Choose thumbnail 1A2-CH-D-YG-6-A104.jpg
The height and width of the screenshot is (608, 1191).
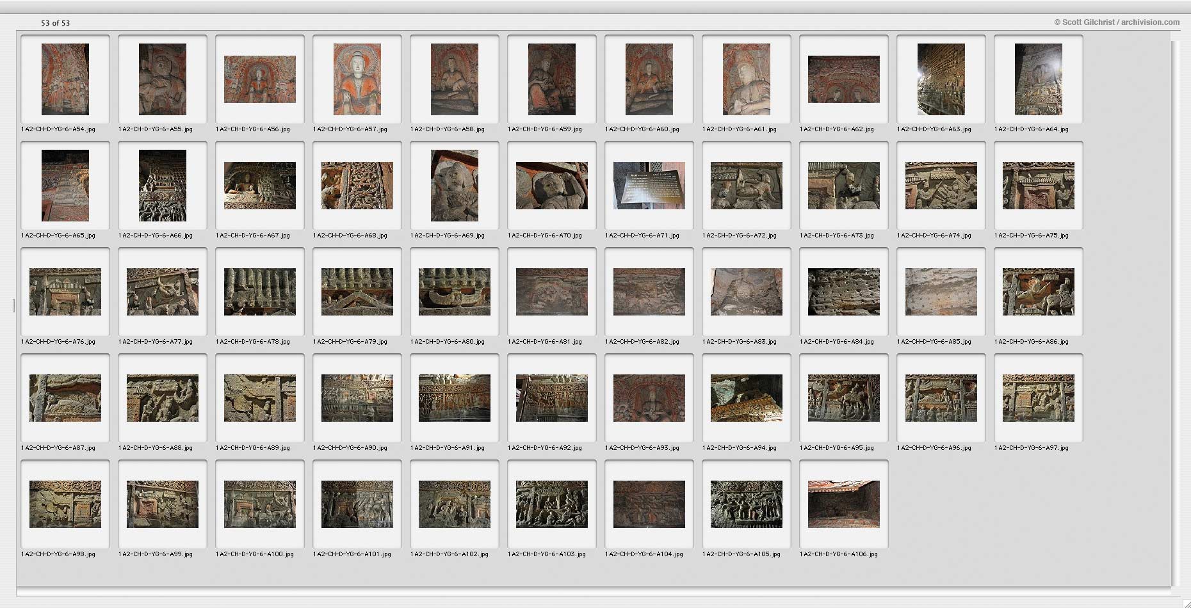coord(649,504)
